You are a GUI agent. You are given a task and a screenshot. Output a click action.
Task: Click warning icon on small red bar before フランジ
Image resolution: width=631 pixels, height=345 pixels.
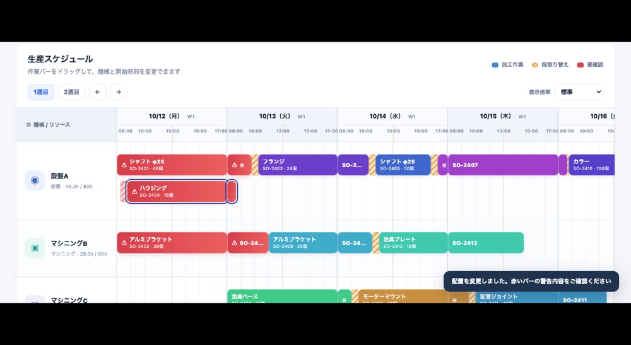coord(235,165)
